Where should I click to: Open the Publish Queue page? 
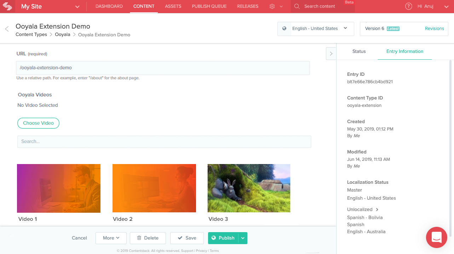pyautogui.click(x=209, y=6)
